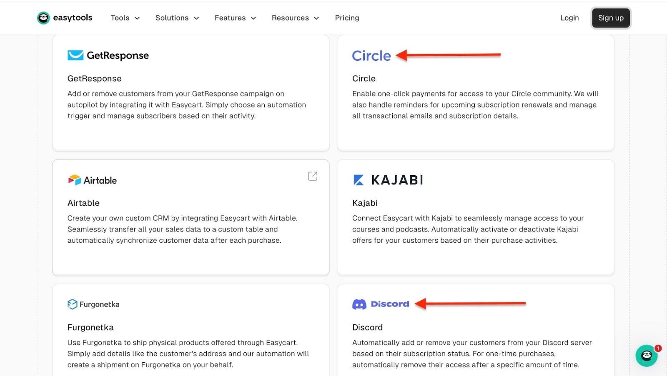Open the Kajabi integration card heading
The height and width of the screenshot is (376, 667).
click(x=365, y=203)
